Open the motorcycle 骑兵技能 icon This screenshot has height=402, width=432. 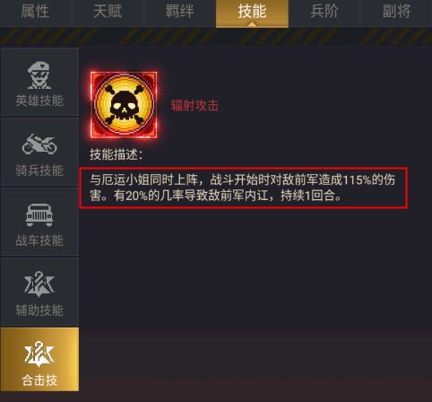(x=39, y=144)
